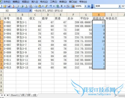Viewport: 125px width, 98px height.
Task: Click the Open folder toolbar icon
Action: (5, 6)
